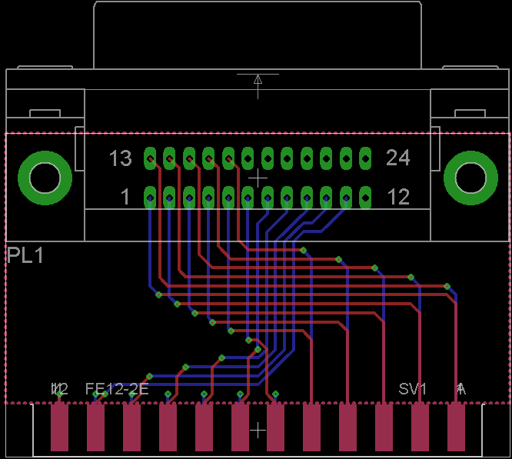Select the edge finger below the SV1 label

click(x=420, y=427)
